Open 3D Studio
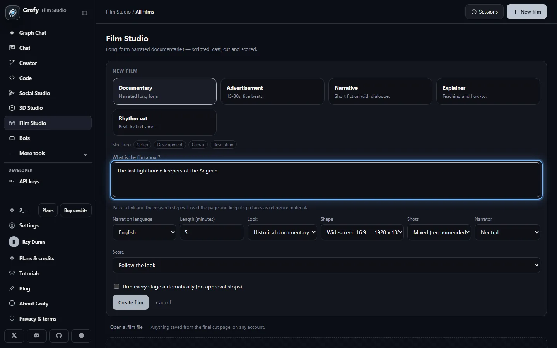The image size is (557, 348). click(48, 108)
